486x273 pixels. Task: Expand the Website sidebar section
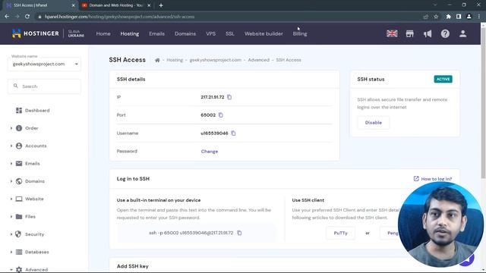11,199
